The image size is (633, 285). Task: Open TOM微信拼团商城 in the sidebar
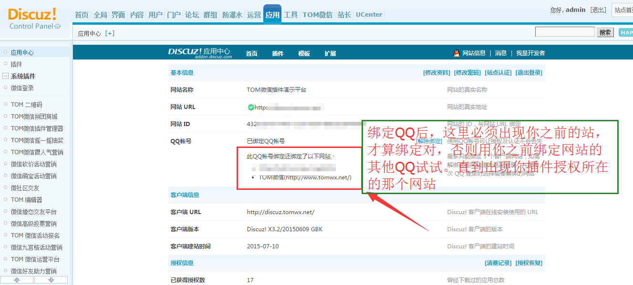click(34, 117)
